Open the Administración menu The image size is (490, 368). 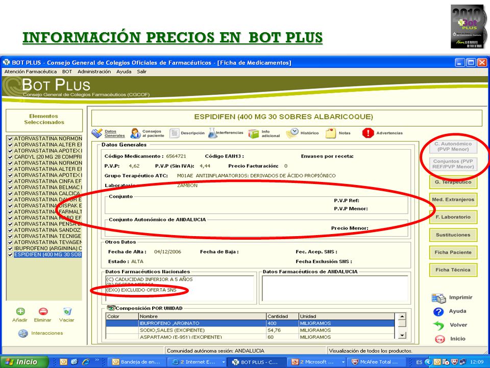pos(94,72)
